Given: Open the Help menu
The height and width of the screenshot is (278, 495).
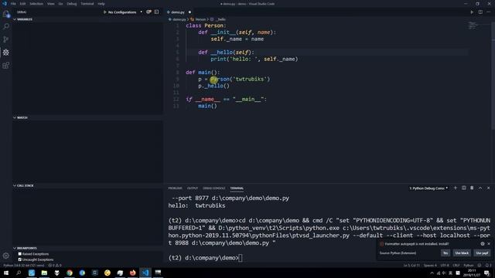Looking at the screenshot, I should [101, 4].
